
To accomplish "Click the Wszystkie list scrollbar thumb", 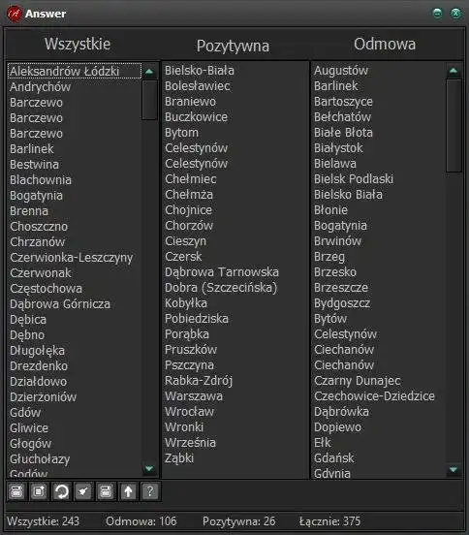I will tap(149, 100).
